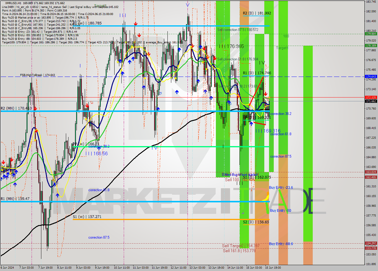378x271 pixels.
Task: Click the green 179.804 price tag on axis
Action: pyautogui.click(x=371, y=34)
